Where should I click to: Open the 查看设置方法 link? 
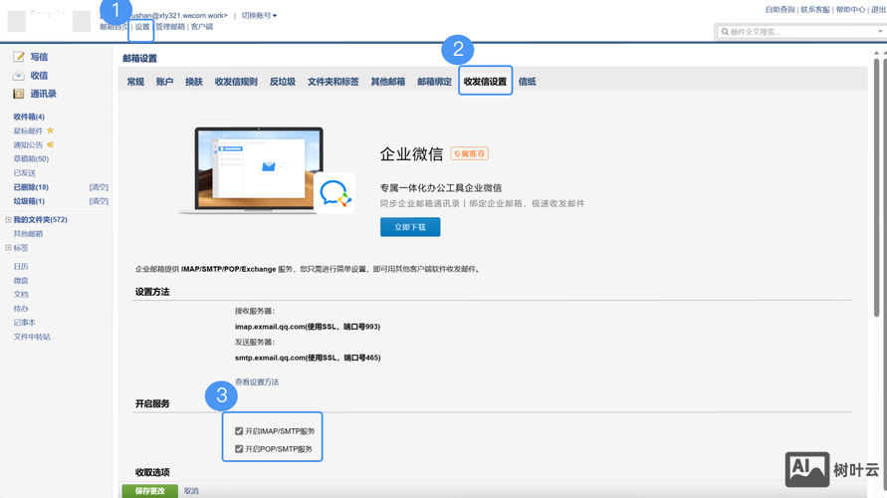[257, 382]
